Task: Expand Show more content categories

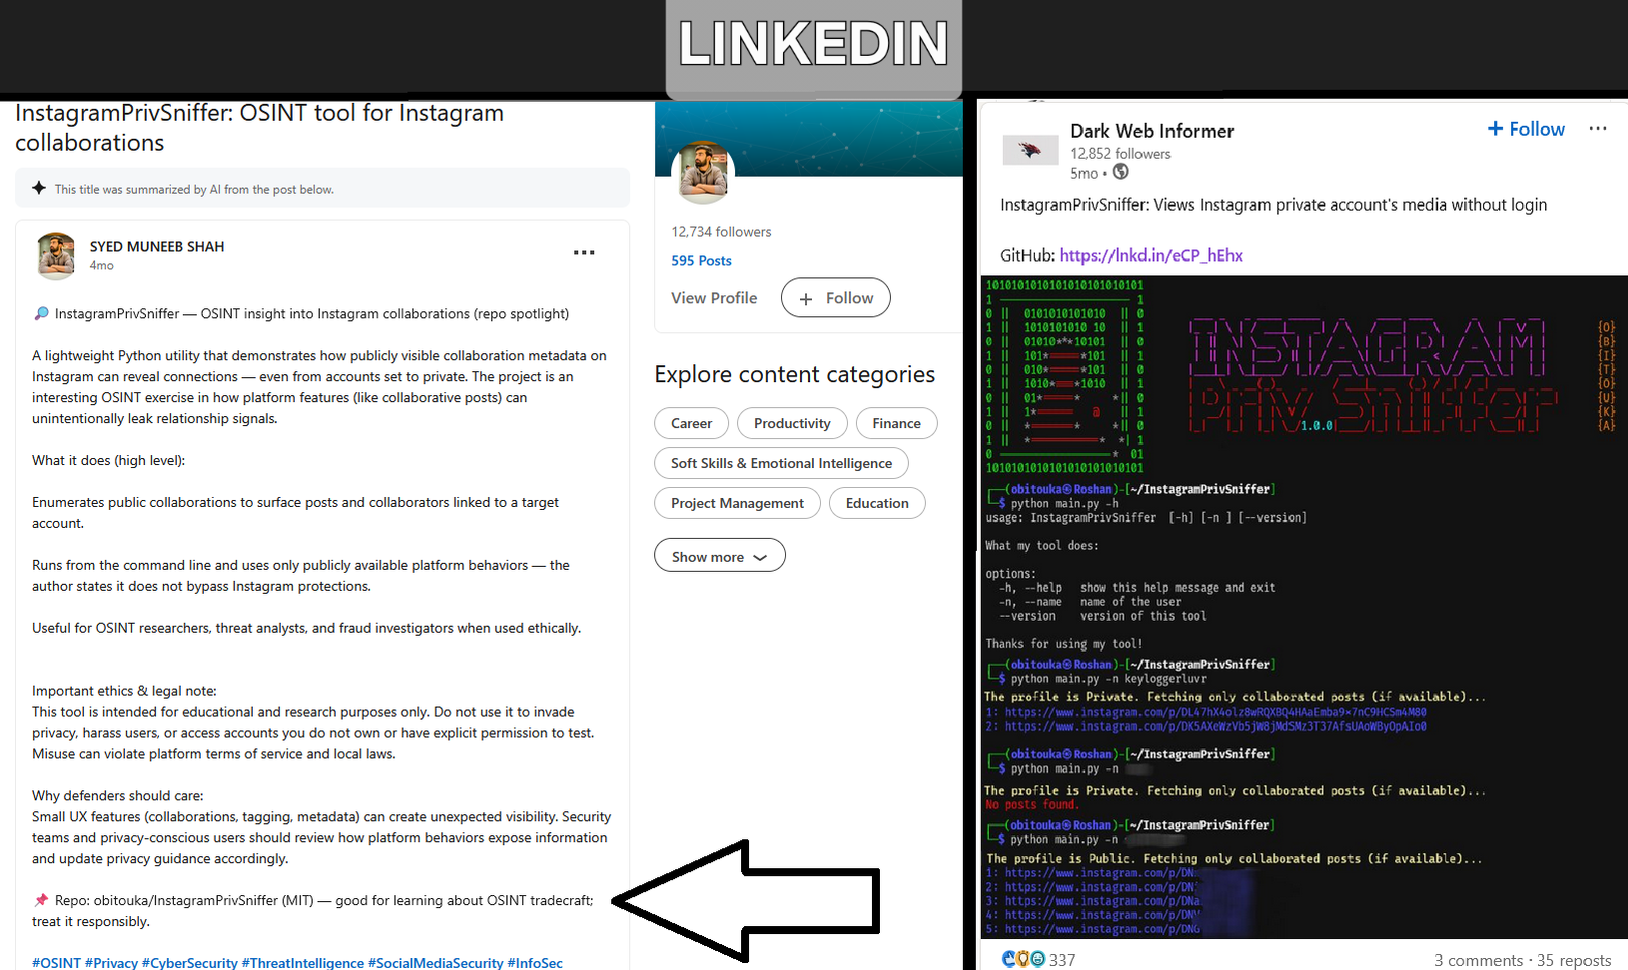Action: tap(719, 556)
